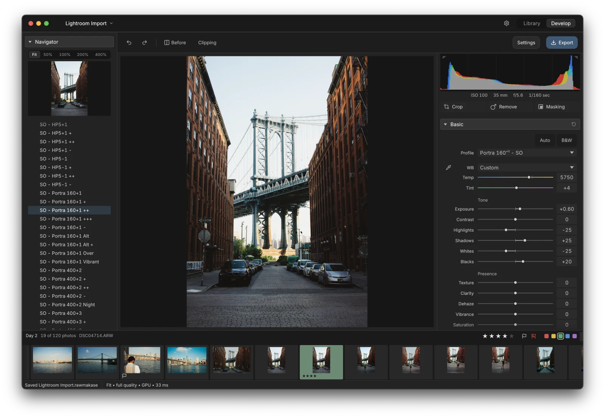Image resolution: width=605 pixels, height=418 pixels.
Task: Set the reject flag icon
Action: click(534, 336)
